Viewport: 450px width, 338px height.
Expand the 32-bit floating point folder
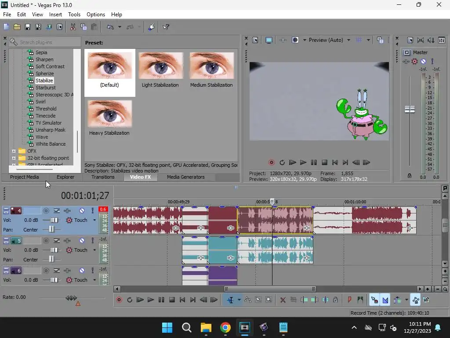14,158
